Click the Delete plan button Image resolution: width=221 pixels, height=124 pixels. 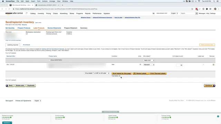pos(20,85)
